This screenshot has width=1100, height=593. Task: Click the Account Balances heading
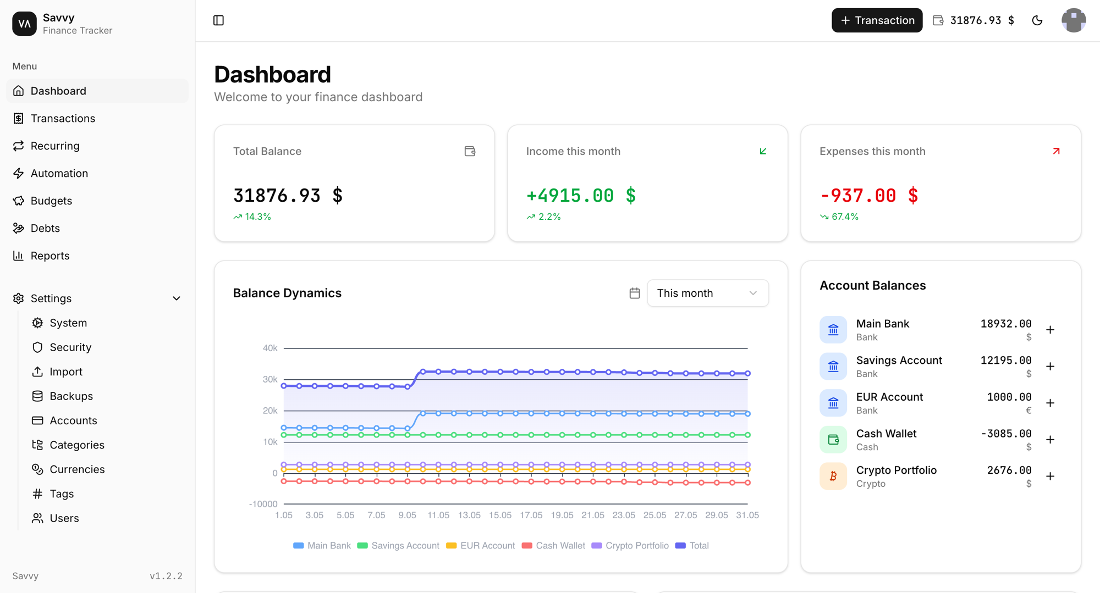point(872,285)
